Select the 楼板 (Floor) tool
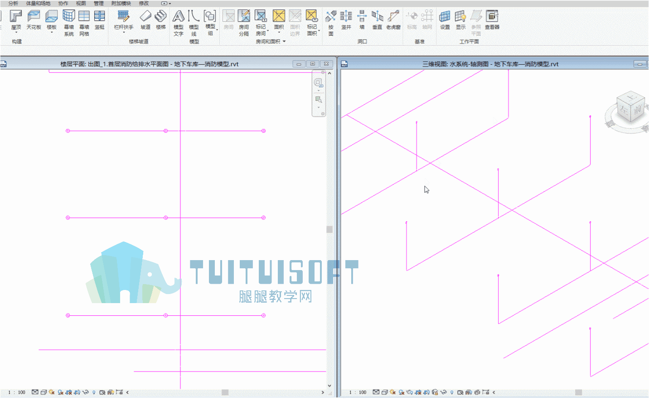Image resolution: width=649 pixels, height=399 pixels. pos(52,21)
